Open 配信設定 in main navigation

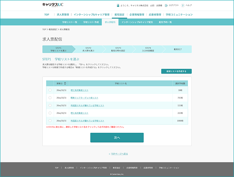[120, 15]
